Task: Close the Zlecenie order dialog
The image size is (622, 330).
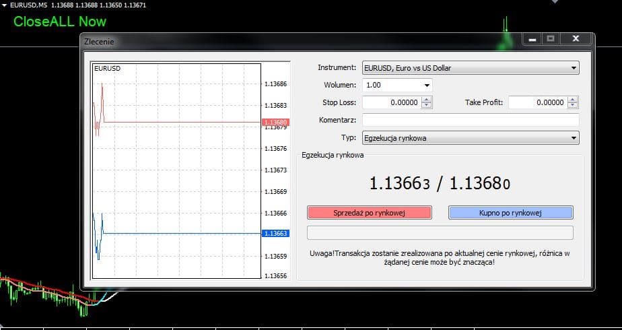Action: 576,40
